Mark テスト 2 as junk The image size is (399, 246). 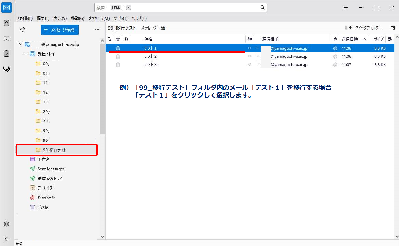335,56
